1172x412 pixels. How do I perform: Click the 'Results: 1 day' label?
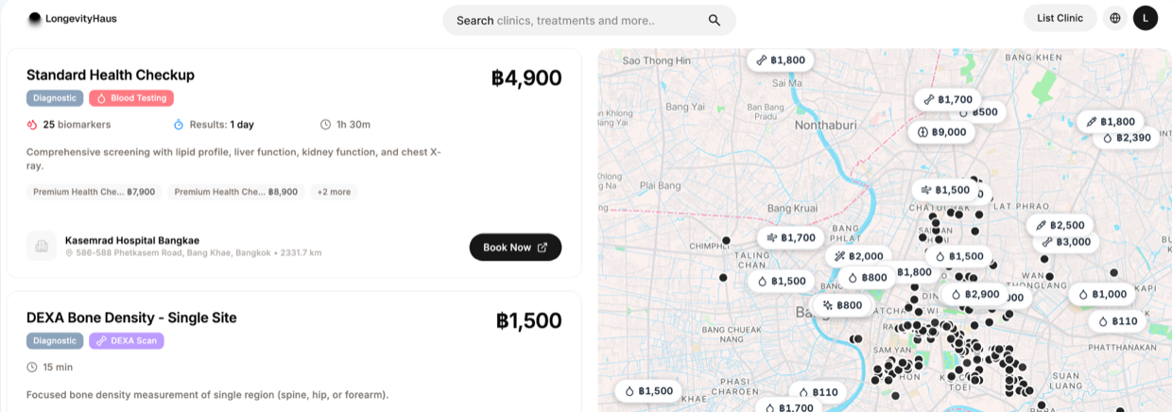214,125
